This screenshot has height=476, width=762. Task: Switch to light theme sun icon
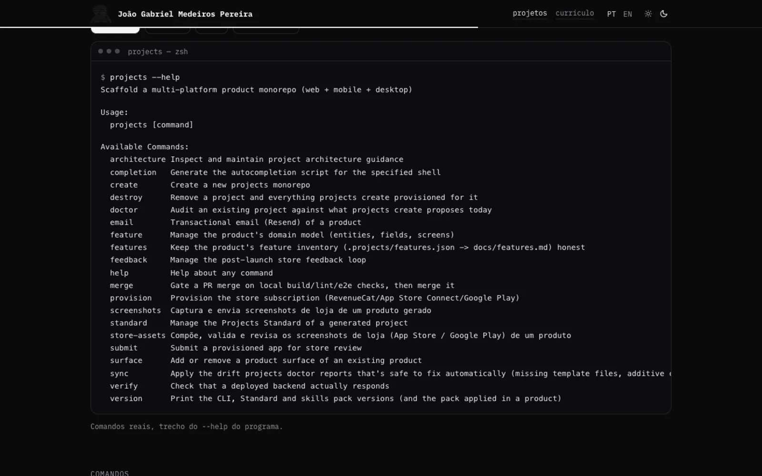(x=648, y=14)
